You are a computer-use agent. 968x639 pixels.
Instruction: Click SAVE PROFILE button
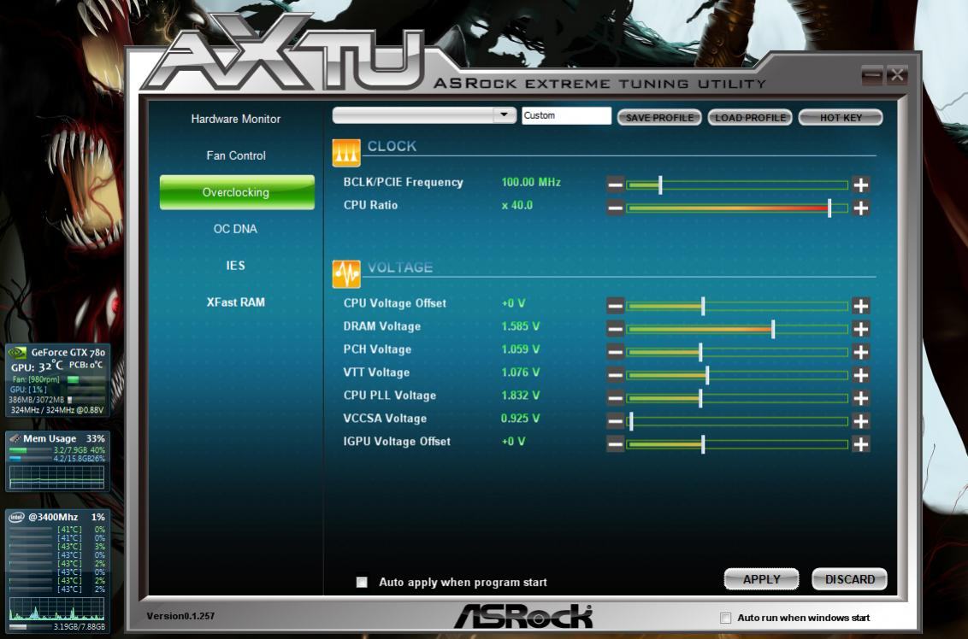(x=659, y=117)
